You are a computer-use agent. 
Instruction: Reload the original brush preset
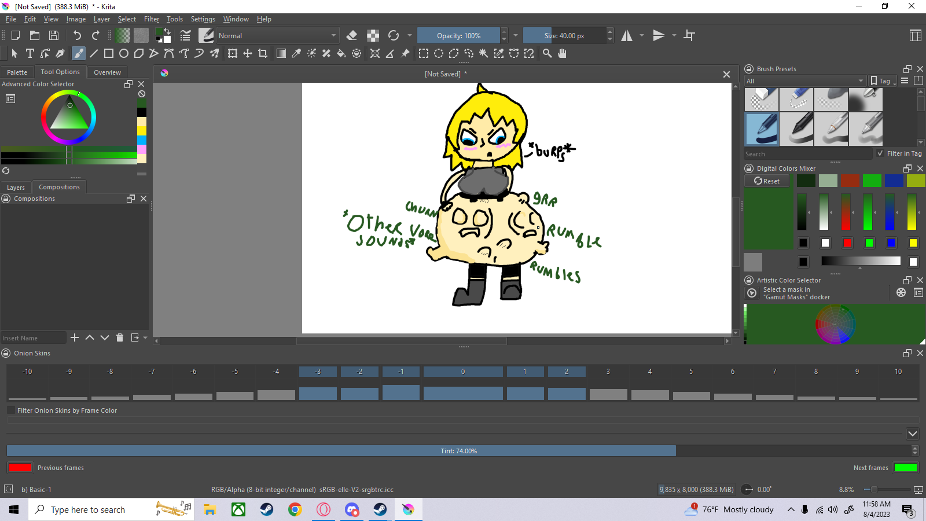pyautogui.click(x=394, y=35)
